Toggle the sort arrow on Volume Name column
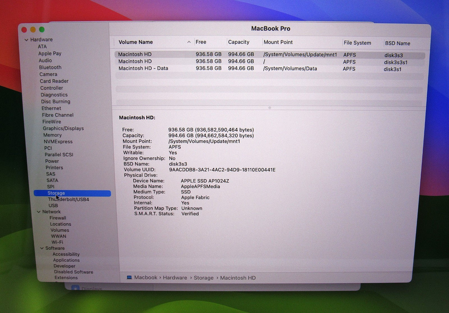The width and height of the screenshot is (449, 313). pos(189,42)
